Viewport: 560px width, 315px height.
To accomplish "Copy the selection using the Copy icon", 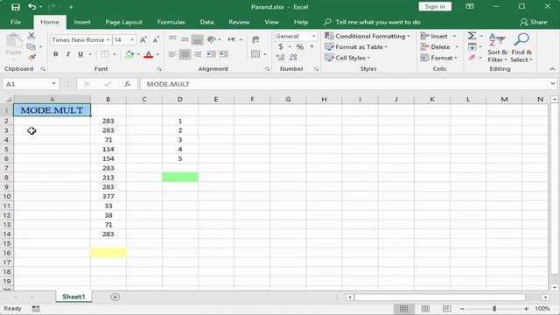I will [31, 46].
